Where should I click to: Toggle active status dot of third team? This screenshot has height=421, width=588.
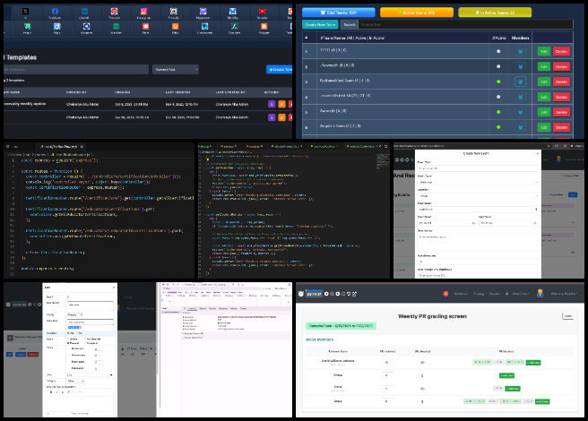(x=497, y=81)
